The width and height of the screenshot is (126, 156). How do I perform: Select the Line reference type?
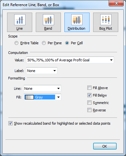pyautogui.click(x=20, y=22)
